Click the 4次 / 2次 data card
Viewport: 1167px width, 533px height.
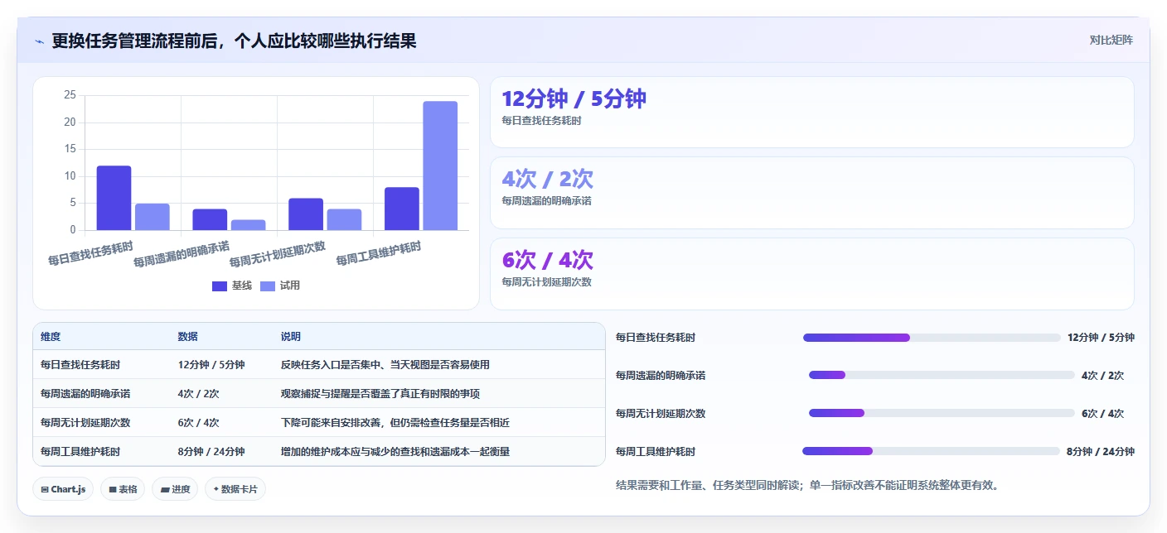[x=811, y=193]
